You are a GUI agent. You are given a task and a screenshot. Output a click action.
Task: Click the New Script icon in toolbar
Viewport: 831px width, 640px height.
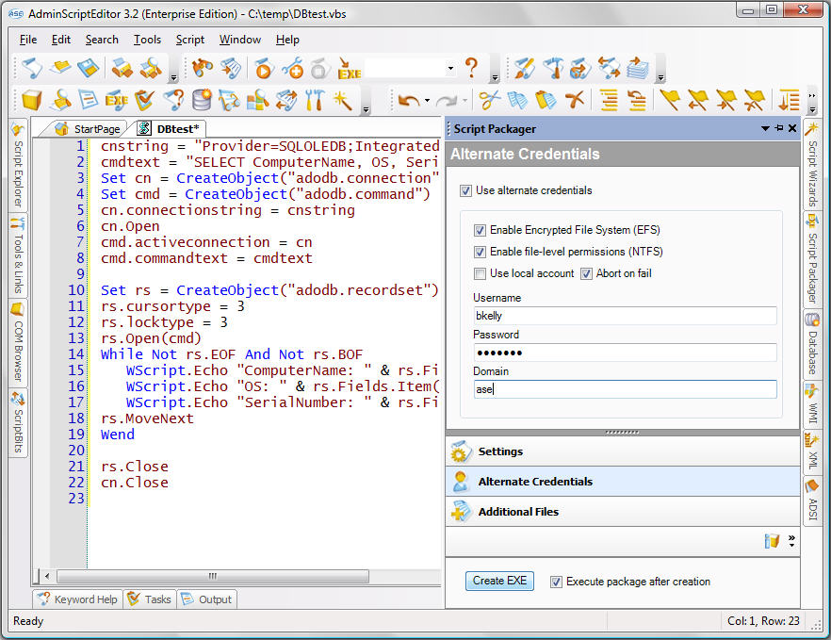32,69
